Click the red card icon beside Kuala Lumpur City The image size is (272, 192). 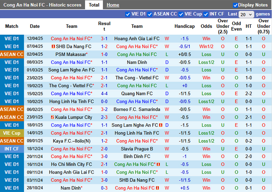pos(52,117)
